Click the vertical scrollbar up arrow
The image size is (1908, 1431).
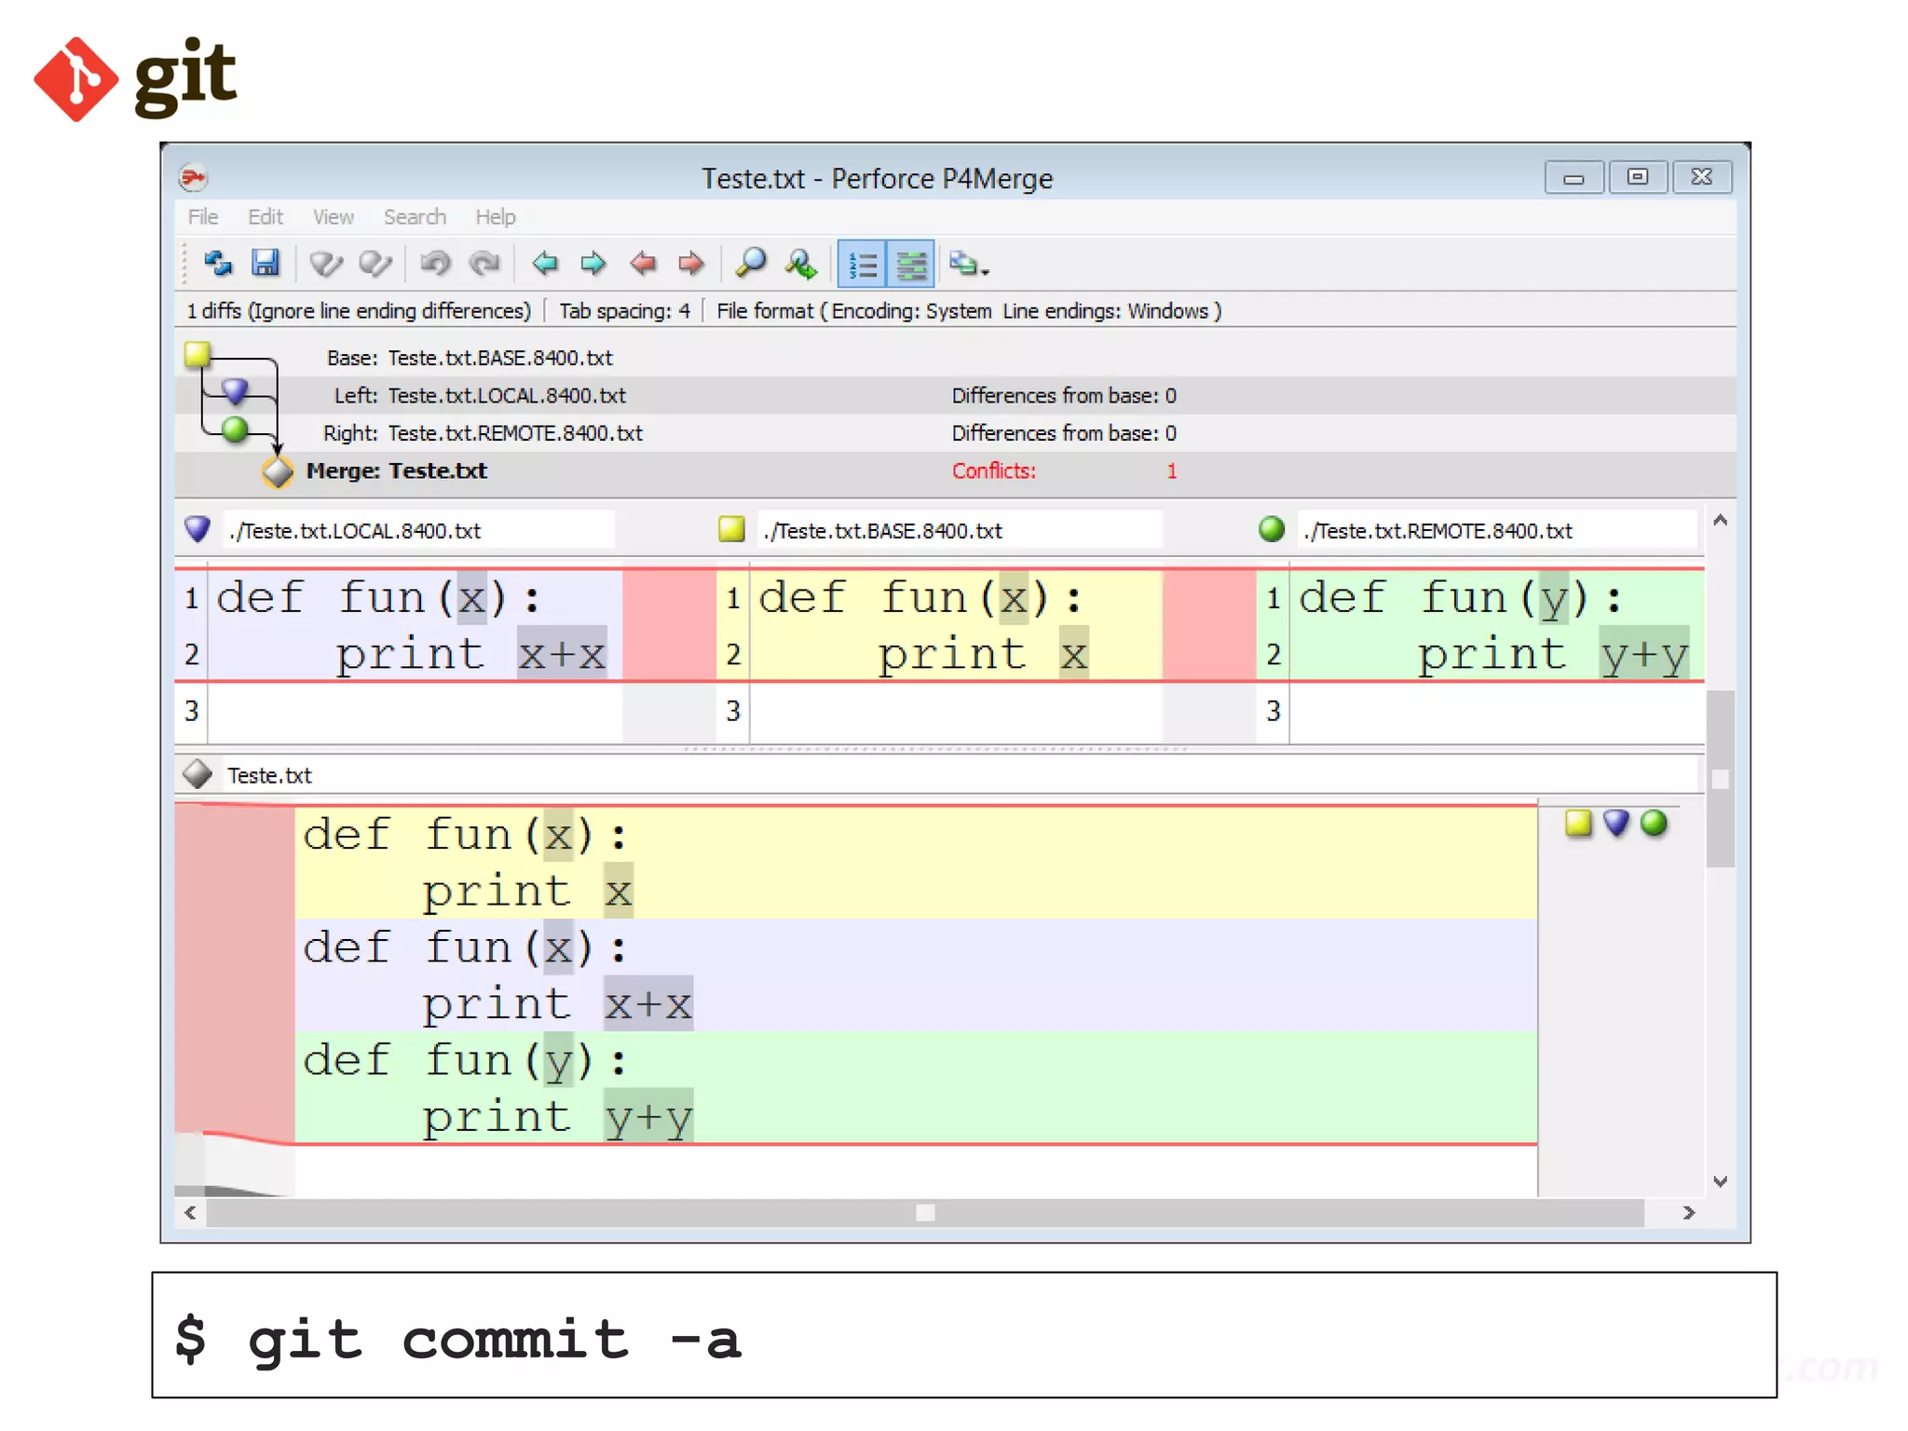1720,521
